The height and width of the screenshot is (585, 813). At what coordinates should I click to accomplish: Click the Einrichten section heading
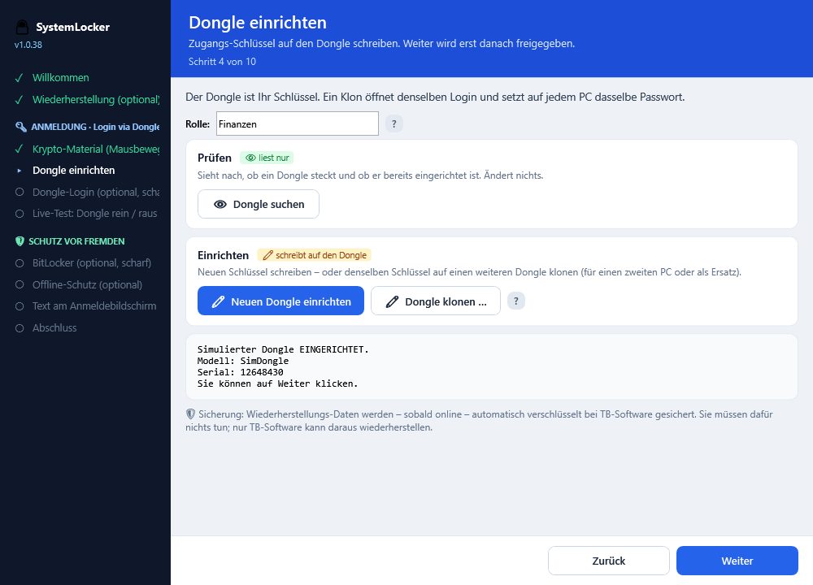pyautogui.click(x=223, y=255)
